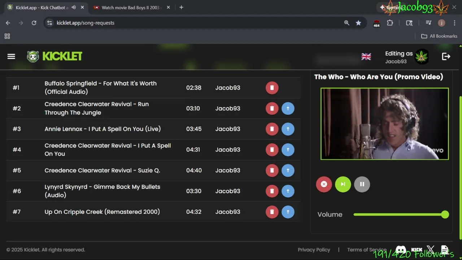Open the Terms of Service link
Viewport: 462px width, 260px height.
[367, 250]
